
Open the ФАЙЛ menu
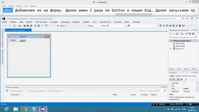point(4,22)
